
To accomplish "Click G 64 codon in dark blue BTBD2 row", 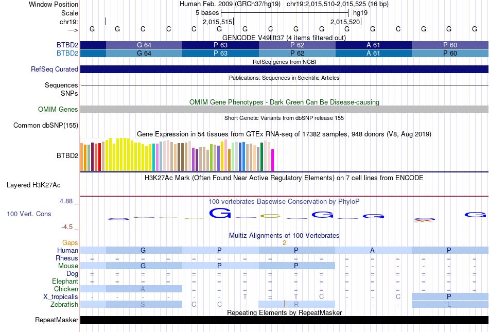I will tap(144, 45).
